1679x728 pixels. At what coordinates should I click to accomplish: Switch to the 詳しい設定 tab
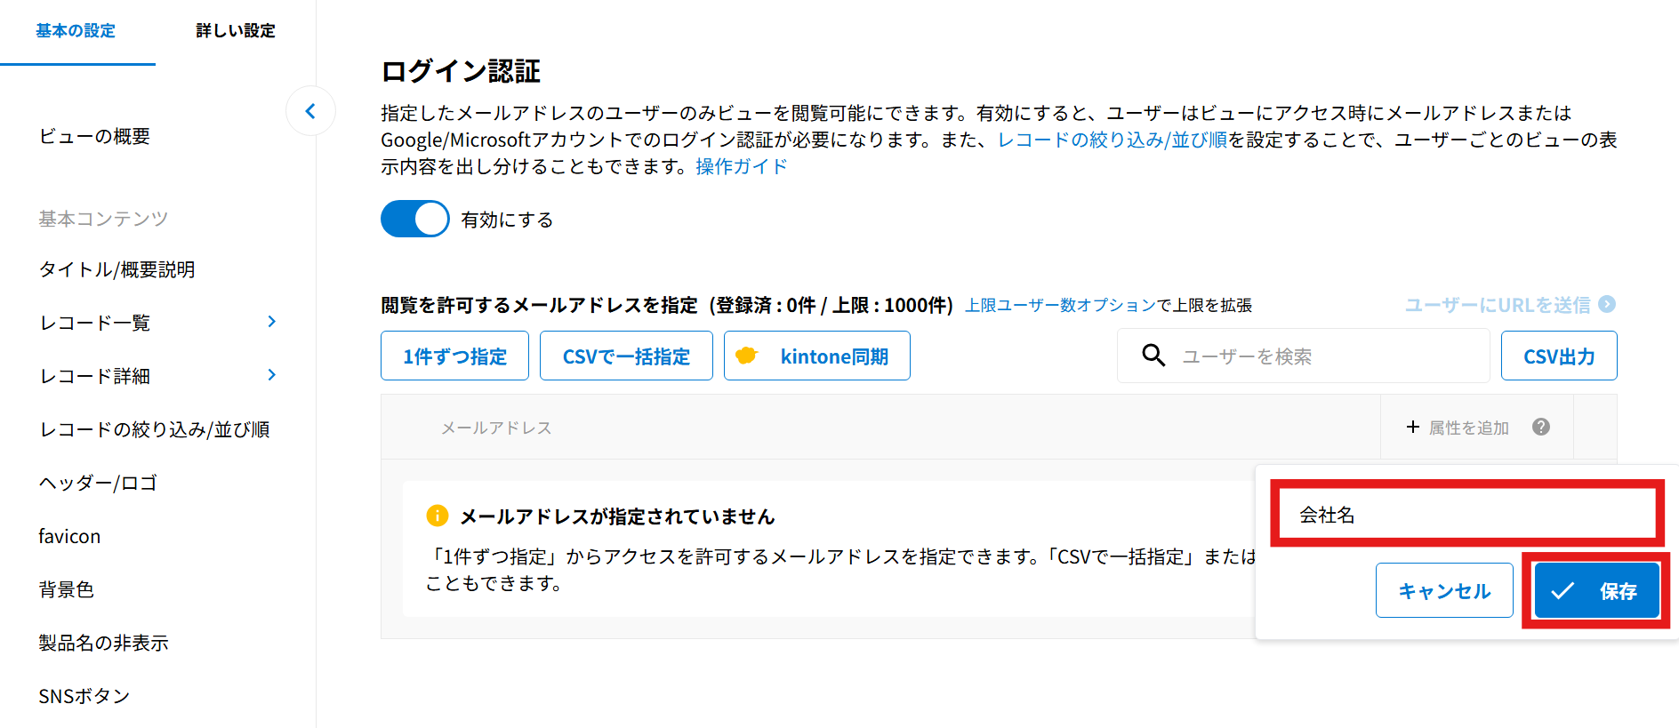click(235, 31)
